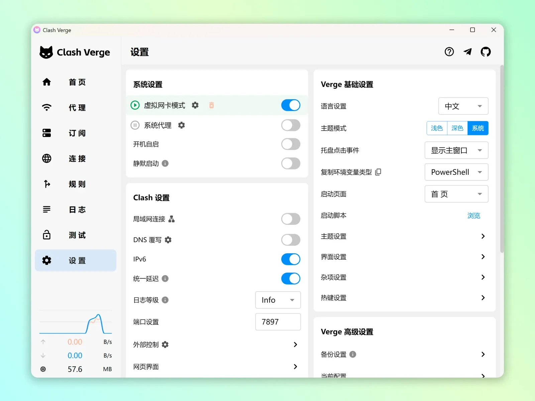
Task: Expand the 界面设置 row
Action: click(x=404, y=257)
